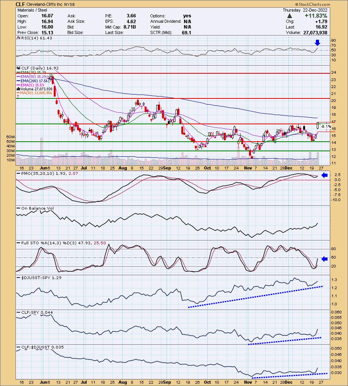This screenshot has width=348, height=386.
Task: Click the date Thursday 22-Dec-2022
Action: click(305, 10)
